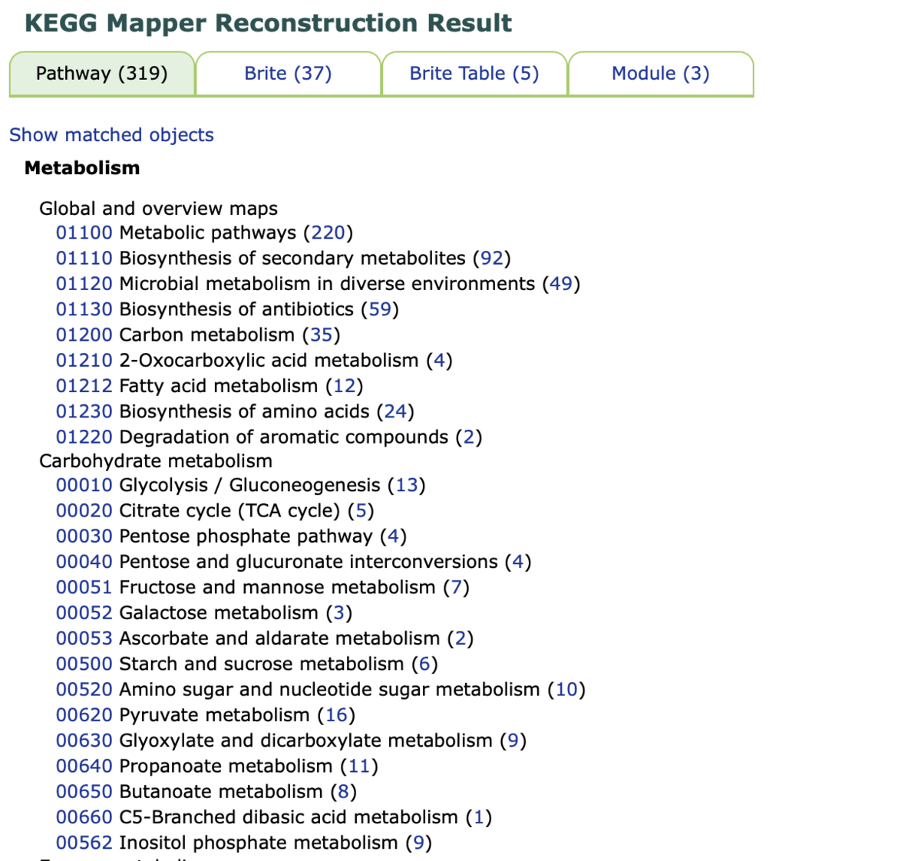Open map 01230 Biosynthesis of amino acids
This screenshot has width=921, height=861.
(x=84, y=411)
